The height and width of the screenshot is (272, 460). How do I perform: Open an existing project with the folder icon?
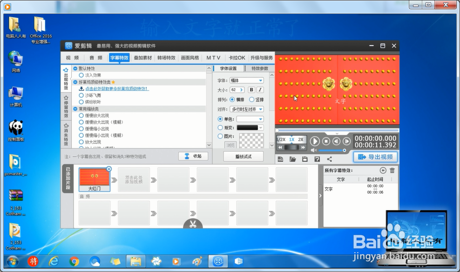pos(292,159)
